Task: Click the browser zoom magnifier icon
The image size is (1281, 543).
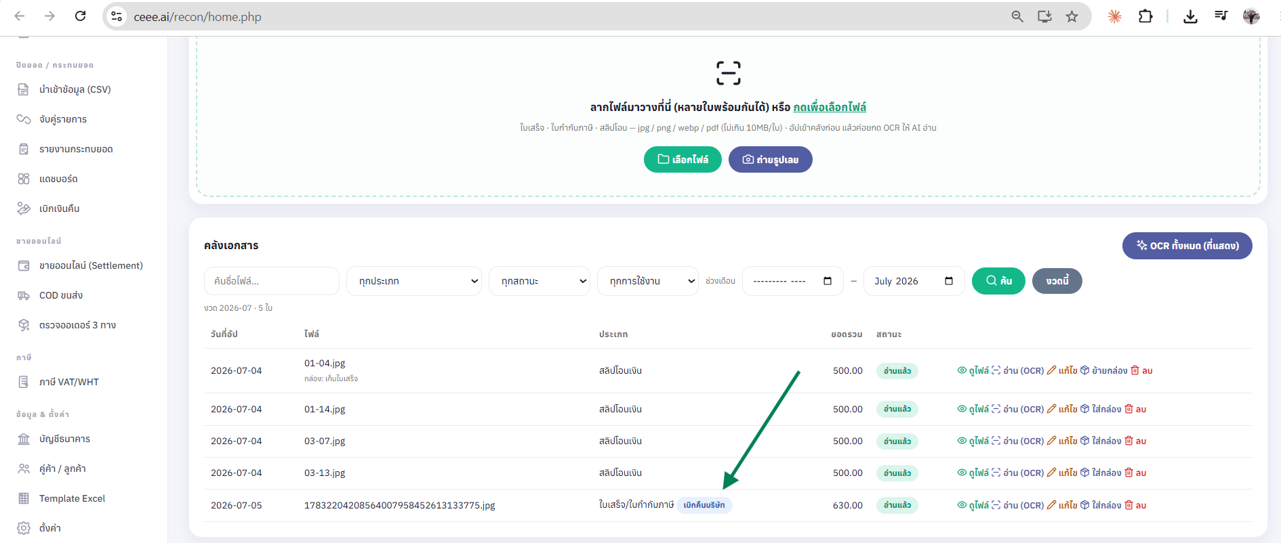Action: tap(1017, 16)
